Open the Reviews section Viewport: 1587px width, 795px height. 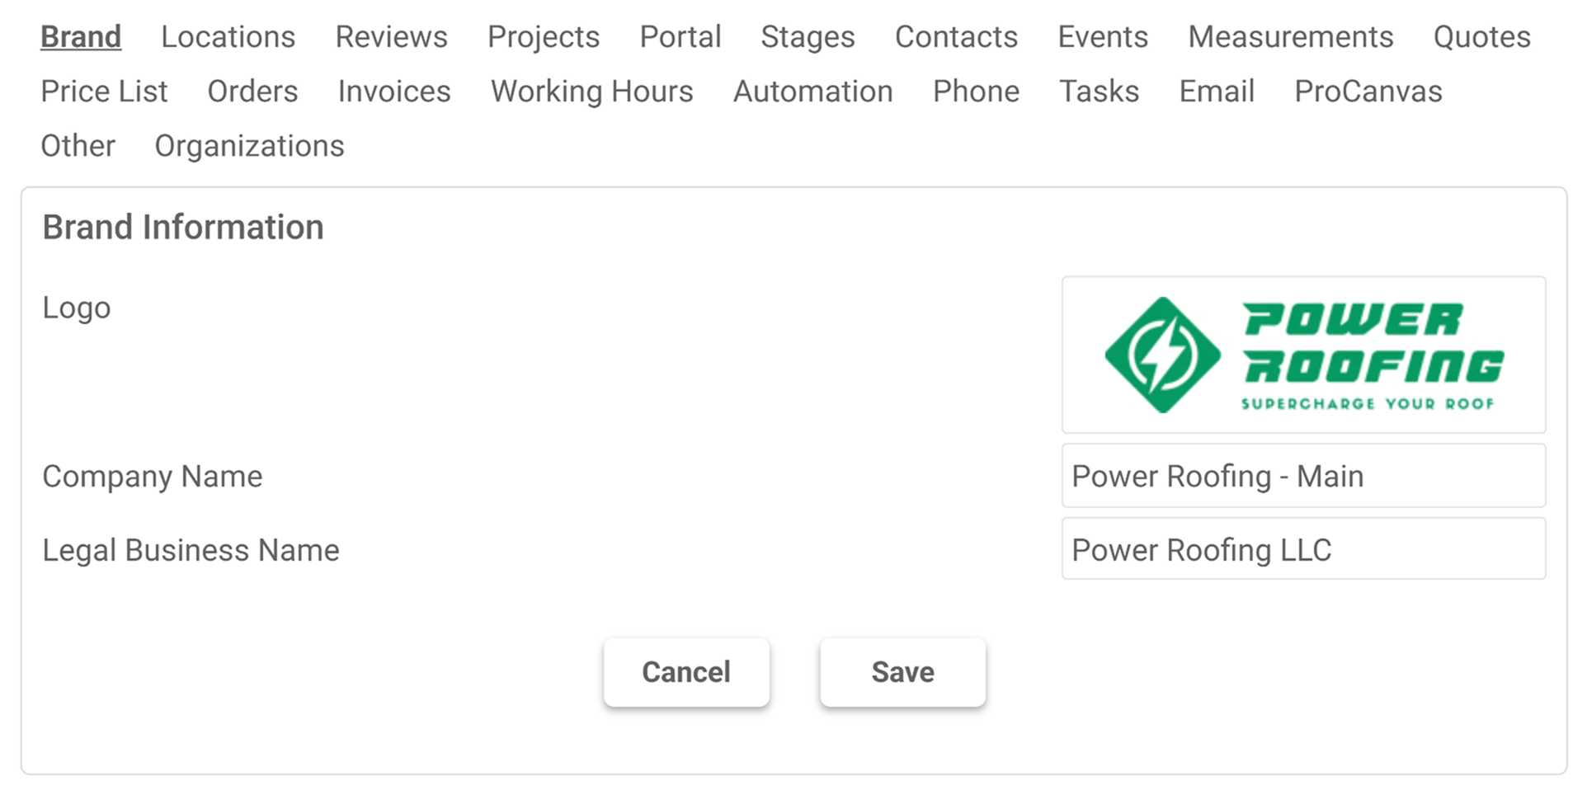coord(391,36)
